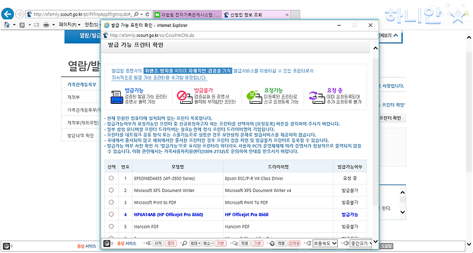Refresh the main browser page

(x=147, y=14)
